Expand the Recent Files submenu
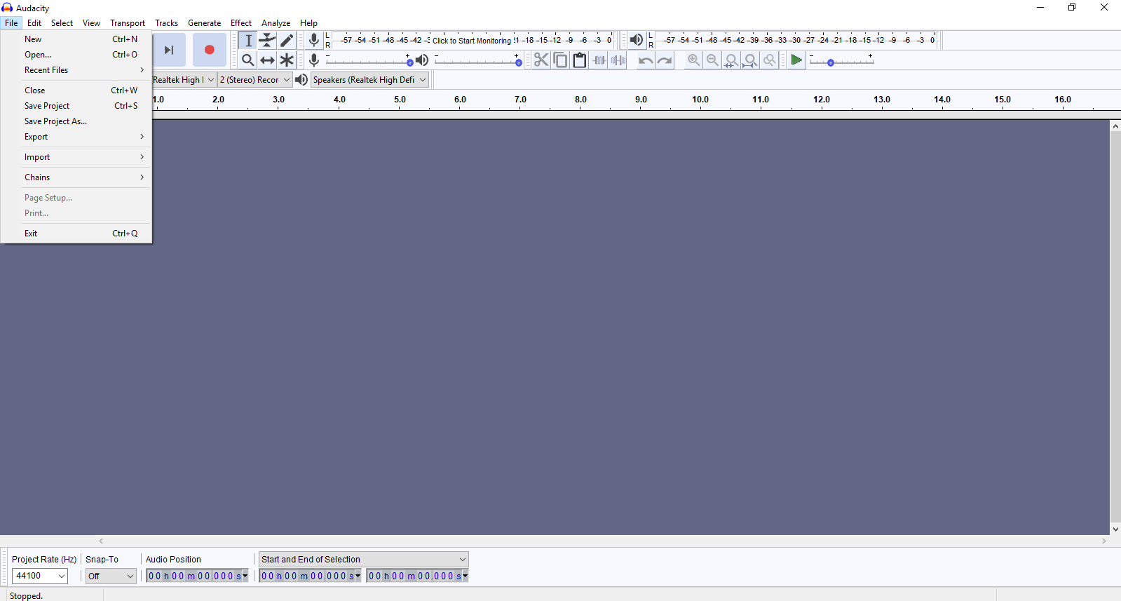Viewport: 1121px width, 601px height. 76,70
